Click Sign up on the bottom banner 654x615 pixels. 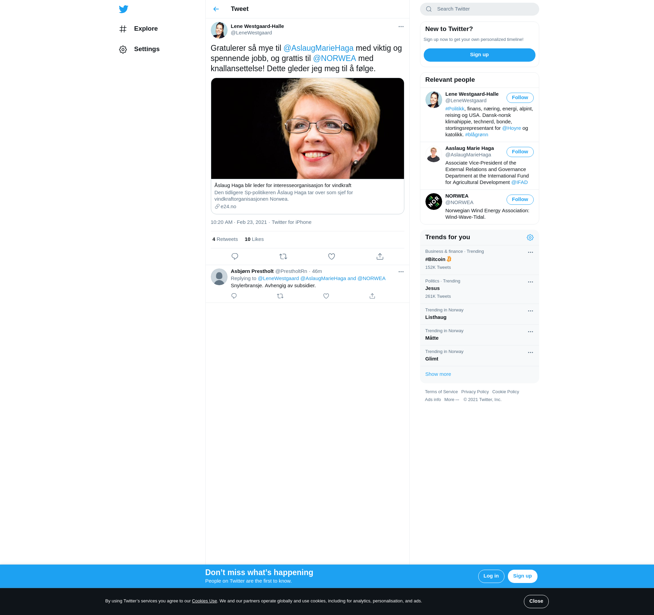tap(522, 576)
